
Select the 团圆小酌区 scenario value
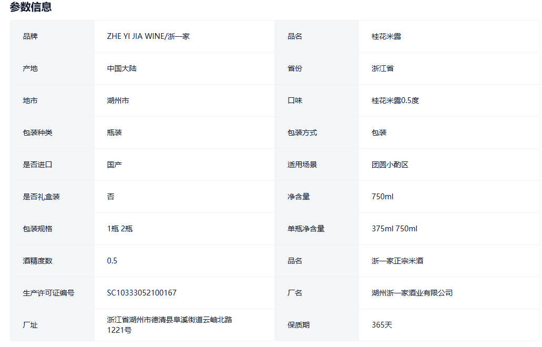point(390,165)
